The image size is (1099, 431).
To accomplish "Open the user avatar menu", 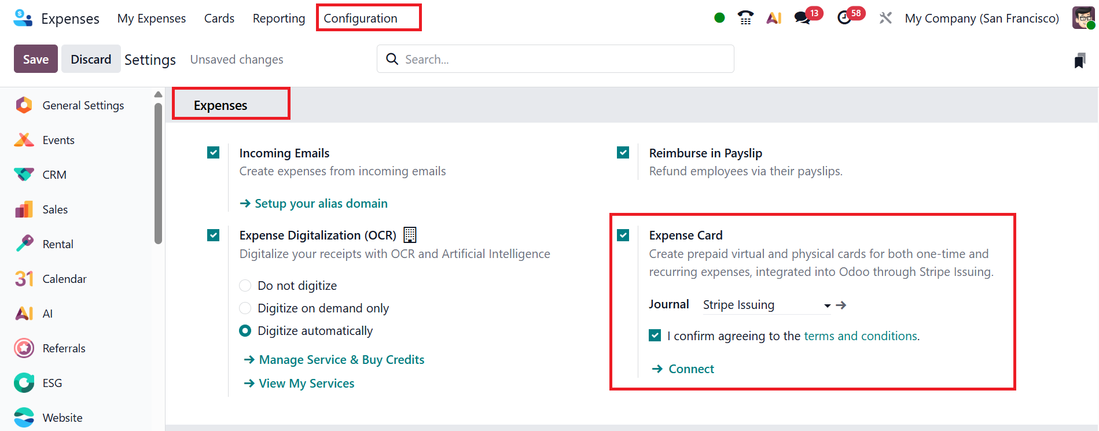I will tap(1083, 18).
